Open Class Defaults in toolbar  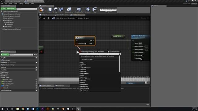(79, 10)
